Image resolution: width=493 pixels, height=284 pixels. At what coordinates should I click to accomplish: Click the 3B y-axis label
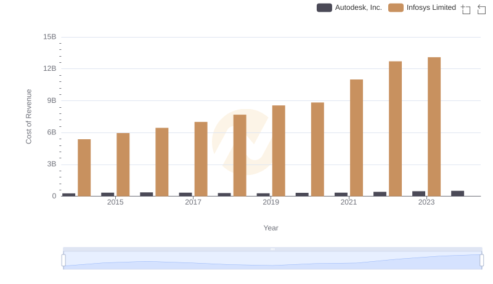point(52,164)
